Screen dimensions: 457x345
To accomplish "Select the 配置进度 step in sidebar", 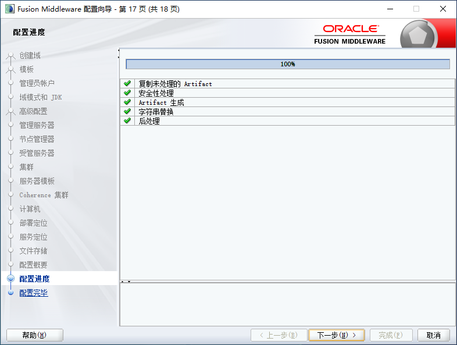I will tap(34, 279).
